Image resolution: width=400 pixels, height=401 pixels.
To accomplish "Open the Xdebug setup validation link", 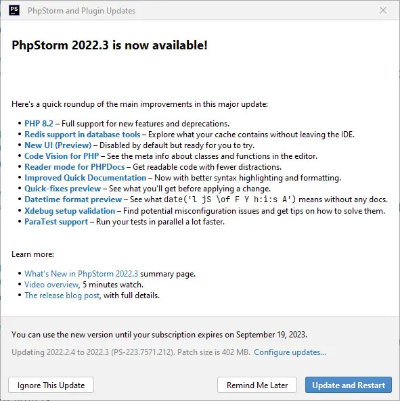I will tap(70, 211).
